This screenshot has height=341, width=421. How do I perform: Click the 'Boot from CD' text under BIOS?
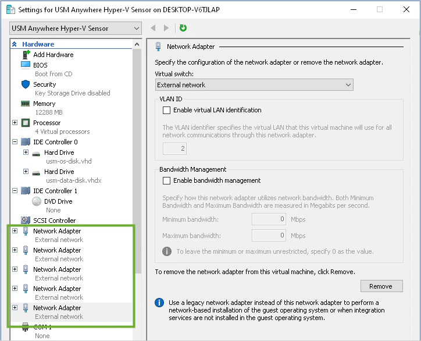pyautogui.click(x=53, y=74)
